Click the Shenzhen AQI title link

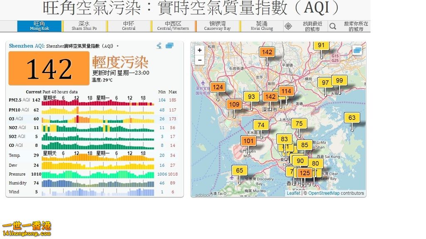(26, 46)
